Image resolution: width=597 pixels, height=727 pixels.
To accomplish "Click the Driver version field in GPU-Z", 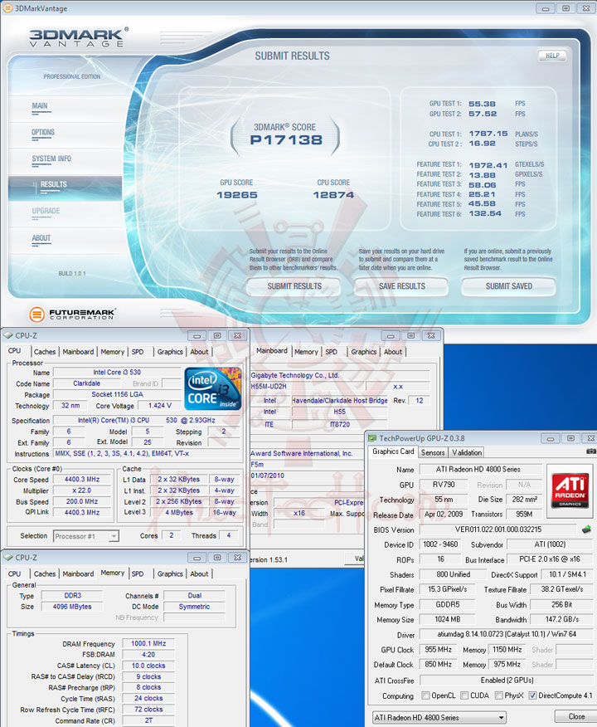I will [x=507, y=634].
